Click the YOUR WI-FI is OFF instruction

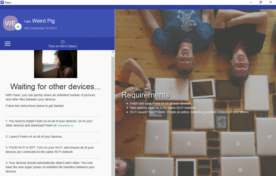pyautogui.click(x=50, y=150)
